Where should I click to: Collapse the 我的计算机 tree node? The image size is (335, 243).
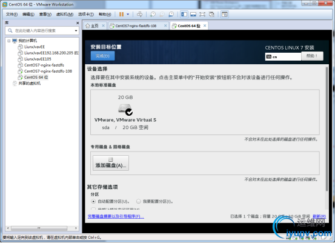(x=8, y=41)
